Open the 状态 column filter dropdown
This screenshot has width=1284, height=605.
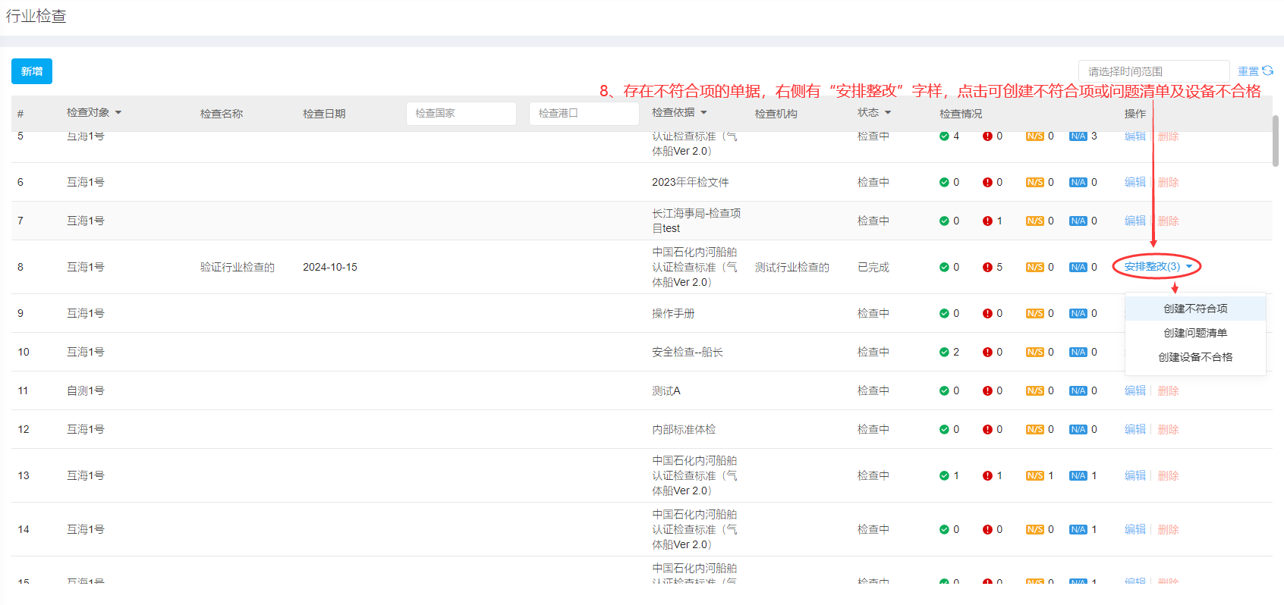coord(888,112)
